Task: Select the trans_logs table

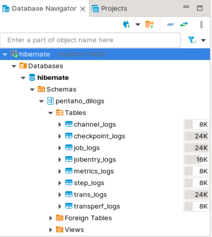Action: (90, 195)
